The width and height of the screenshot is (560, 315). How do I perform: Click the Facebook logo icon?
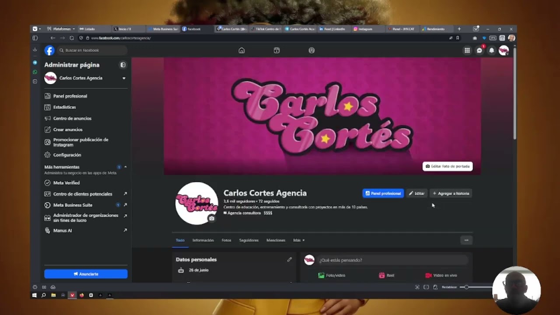[49, 50]
